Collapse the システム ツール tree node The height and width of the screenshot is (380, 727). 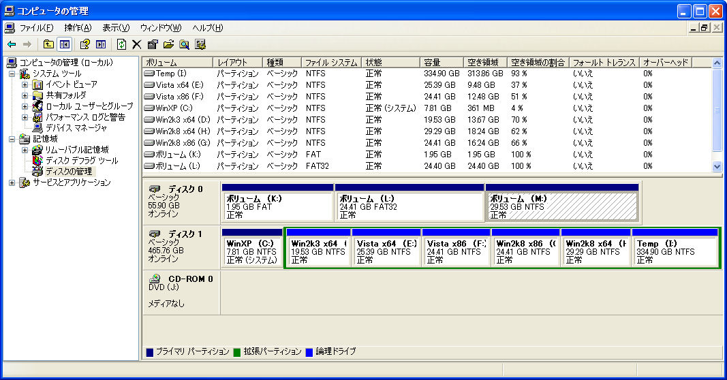pyautogui.click(x=12, y=74)
